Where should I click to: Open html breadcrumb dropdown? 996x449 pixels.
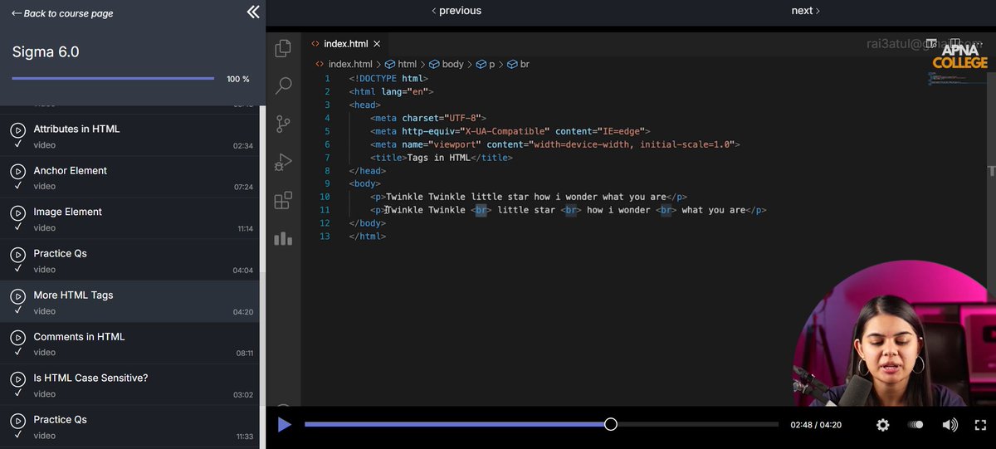pos(401,64)
